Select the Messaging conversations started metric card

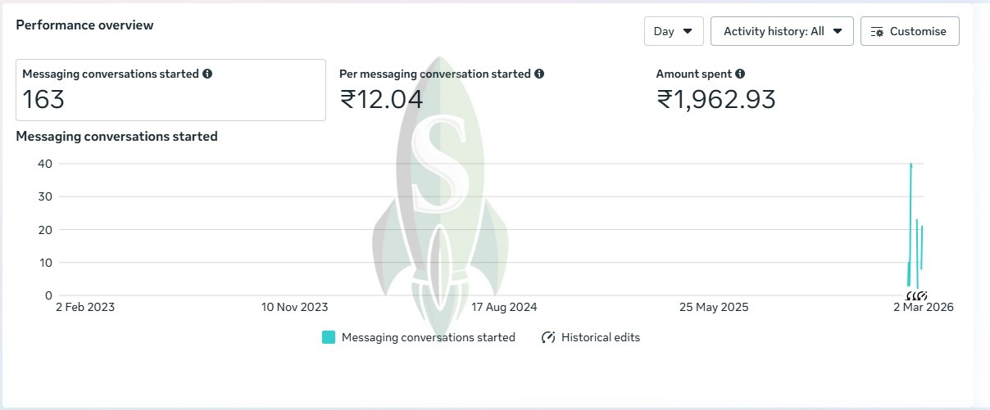coord(170,90)
